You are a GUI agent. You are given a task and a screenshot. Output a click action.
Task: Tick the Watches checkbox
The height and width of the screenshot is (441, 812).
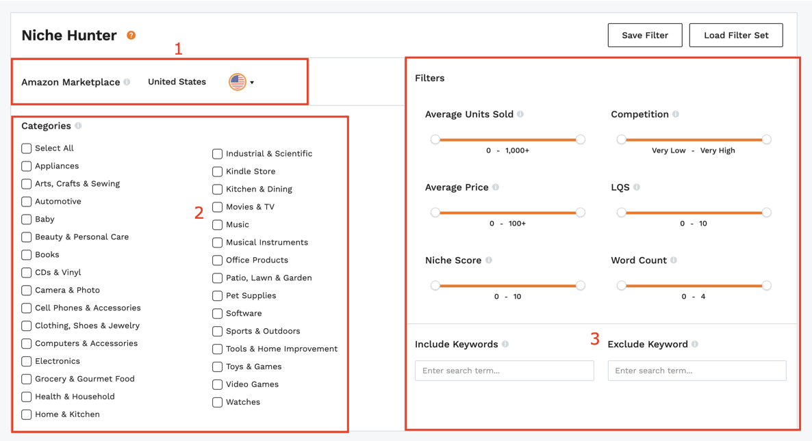click(x=218, y=402)
